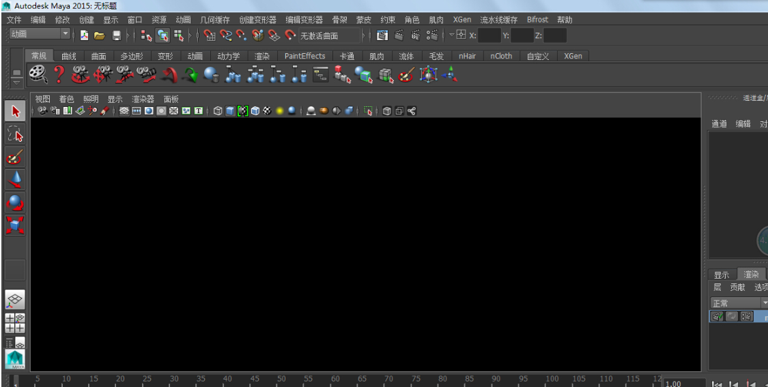Screen dimensions: 768x387
Task: Activate the Move tool cone icon
Action: (15, 180)
